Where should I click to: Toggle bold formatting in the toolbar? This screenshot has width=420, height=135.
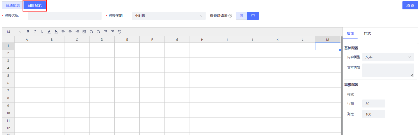click(x=28, y=32)
